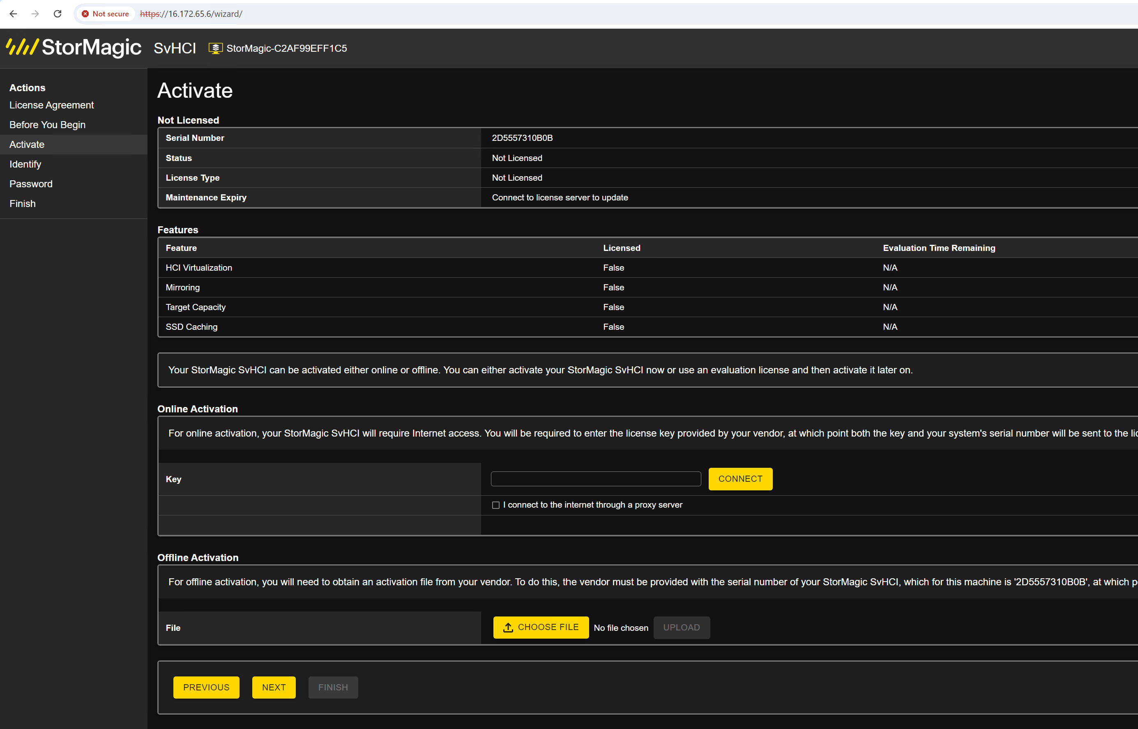Image resolution: width=1138 pixels, height=729 pixels.
Task: Click the greyed UPLOAD button
Action: click(x=681, y=627)
